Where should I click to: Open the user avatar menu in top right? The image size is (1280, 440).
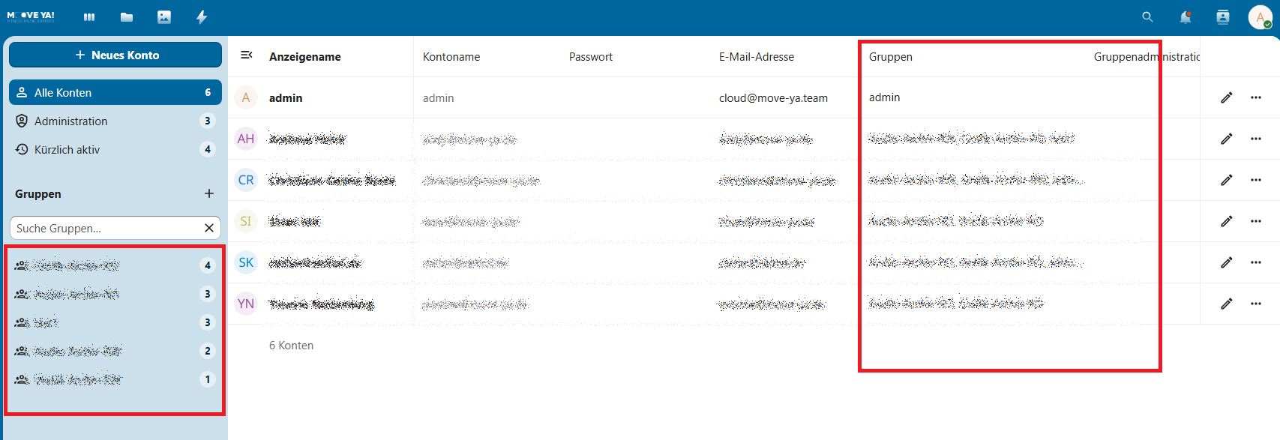coord(1260,17)
